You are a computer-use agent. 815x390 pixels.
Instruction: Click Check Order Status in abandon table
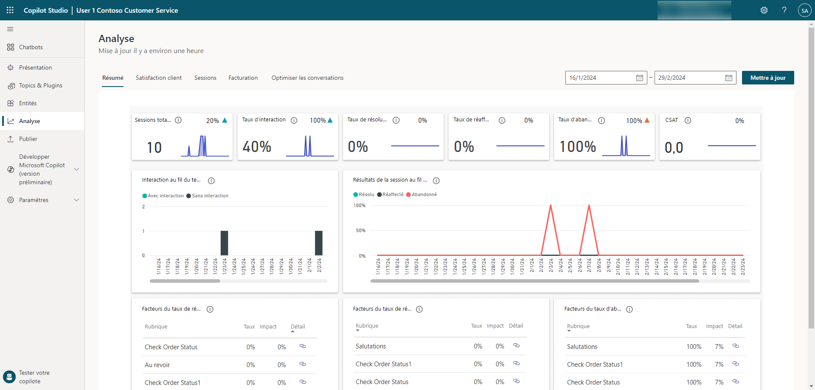coord(593,382)
